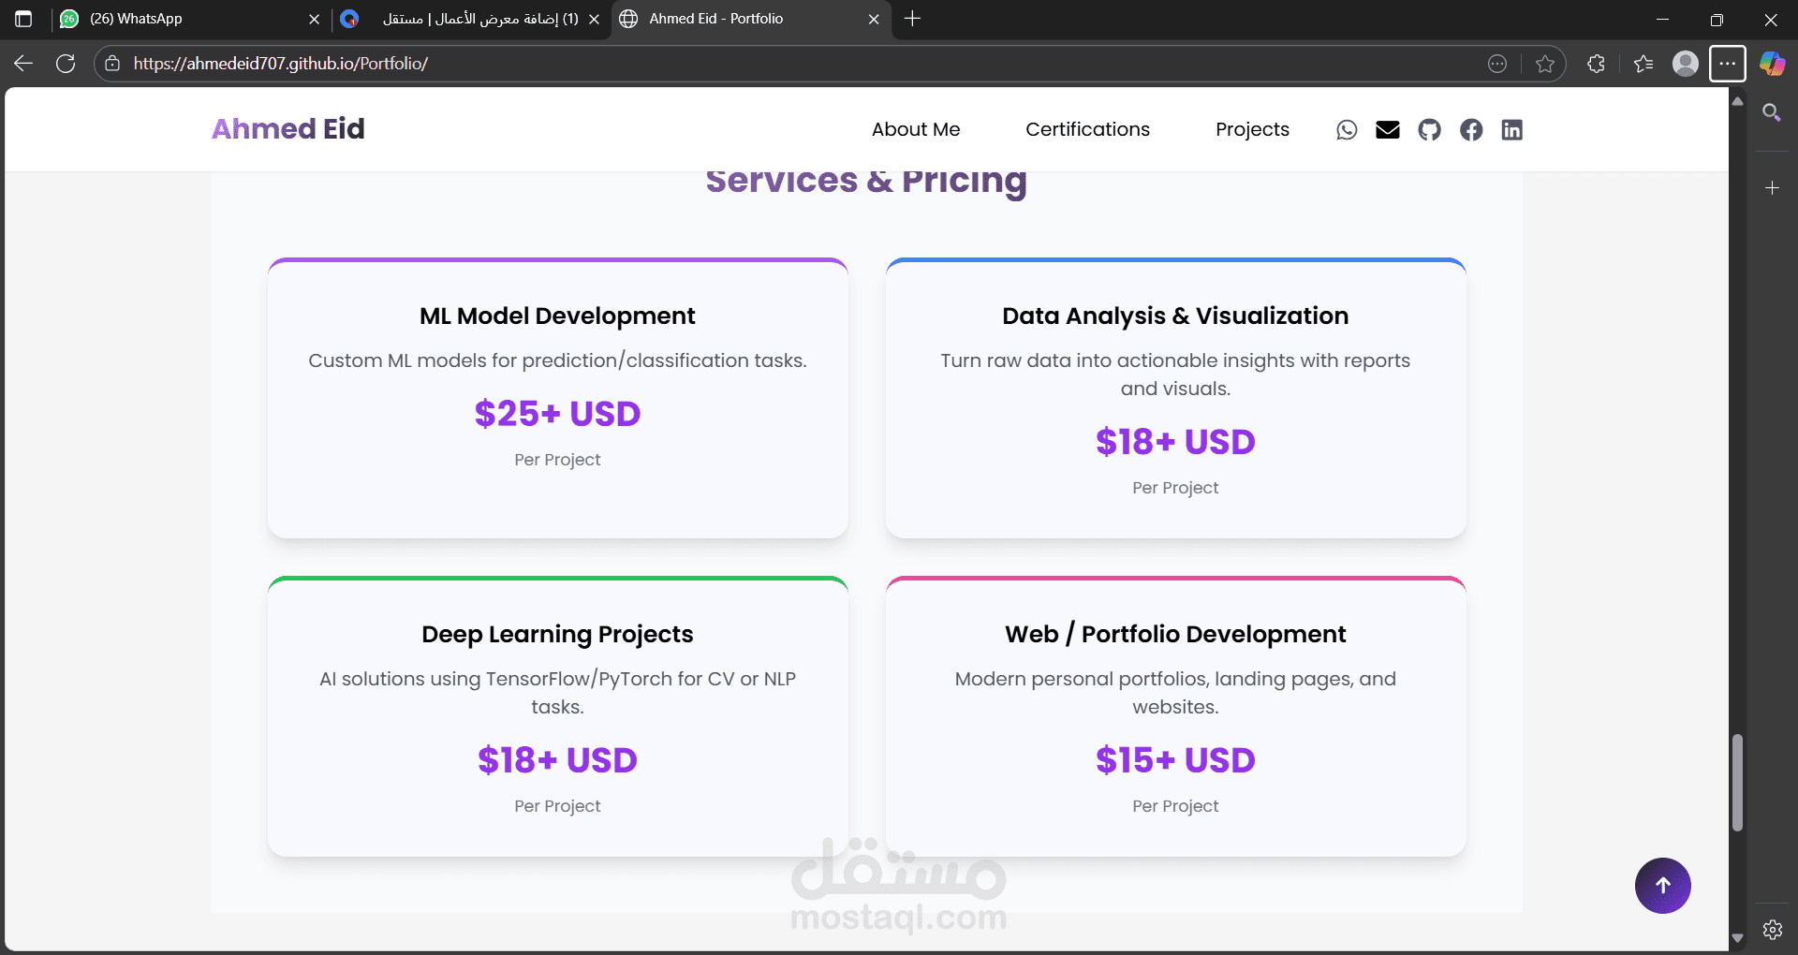This screenshot has height=955, width=1798.
Task: Refresh the current page
Action: point(66,64)
